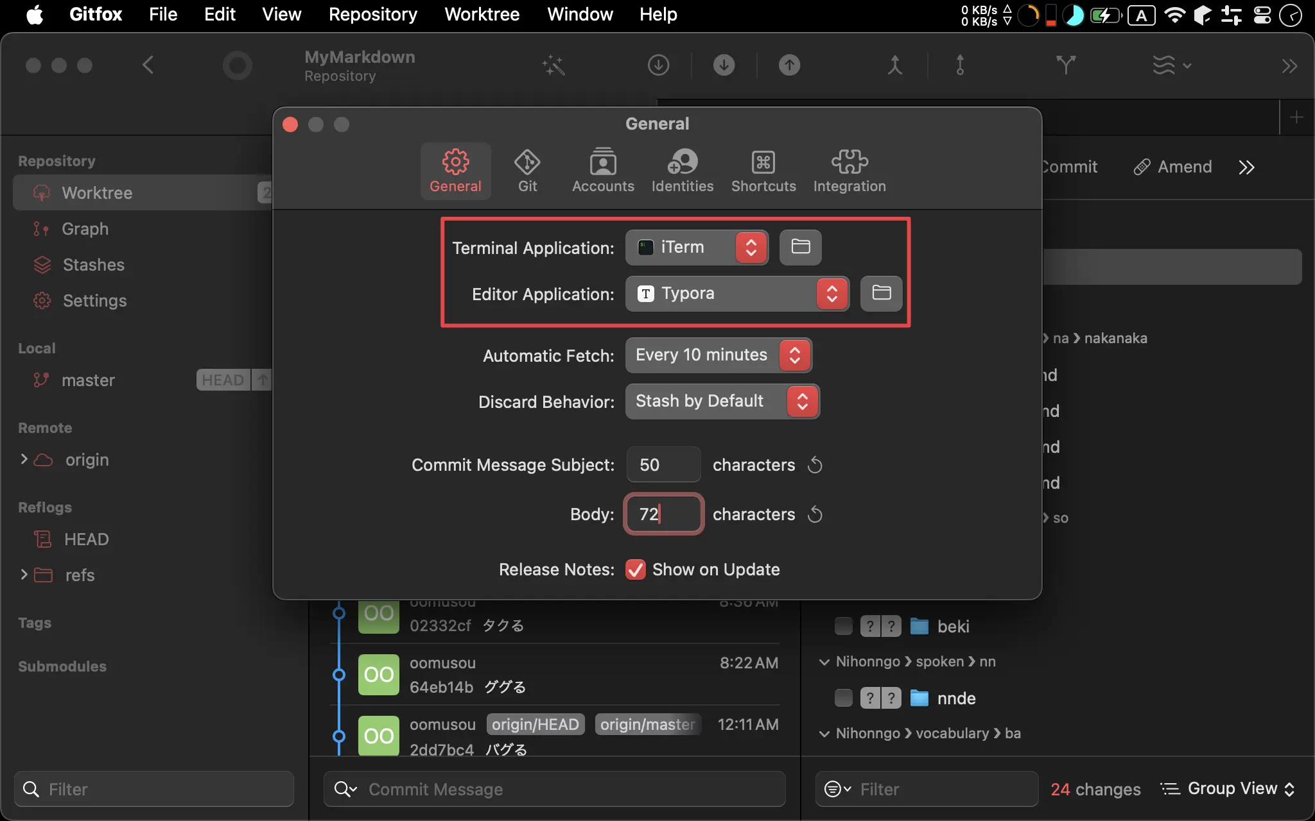This screenshot has height=821, width=1315.
Task: Click the Branch toolbar icon
Action: [1065, 65]
